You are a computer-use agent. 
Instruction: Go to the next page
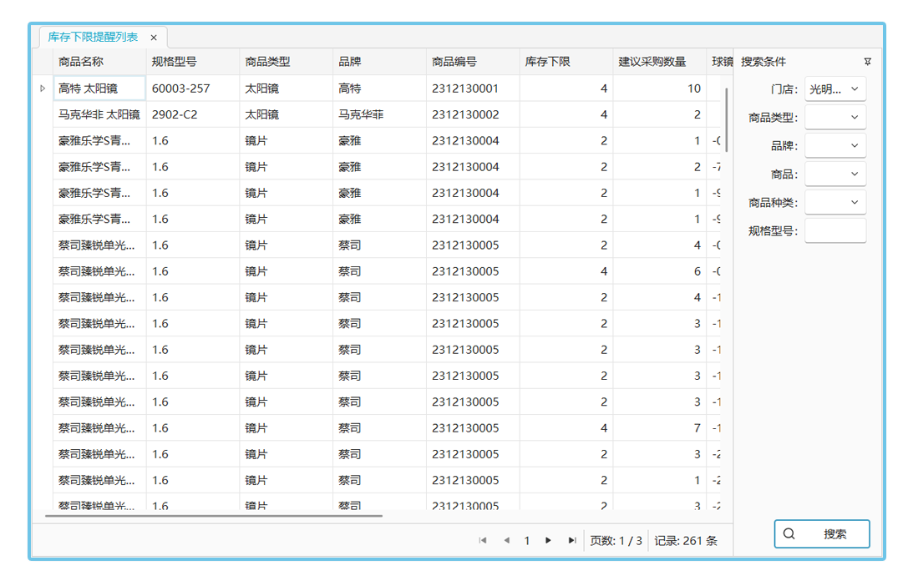(548, 540)
